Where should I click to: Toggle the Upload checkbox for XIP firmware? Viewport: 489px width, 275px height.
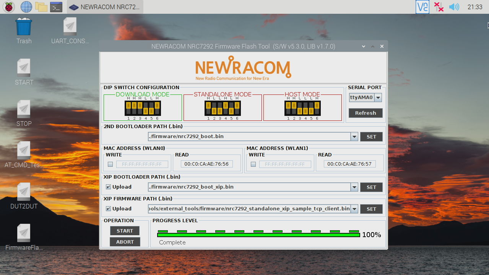[x=108, y=208]
